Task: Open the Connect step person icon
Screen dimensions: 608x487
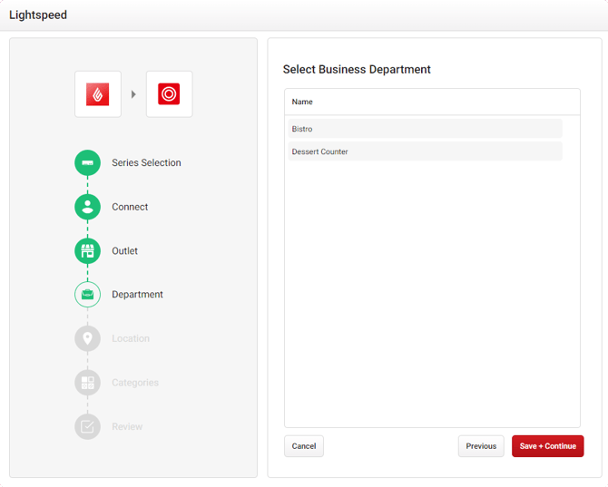Action: (x=88, y=207)
